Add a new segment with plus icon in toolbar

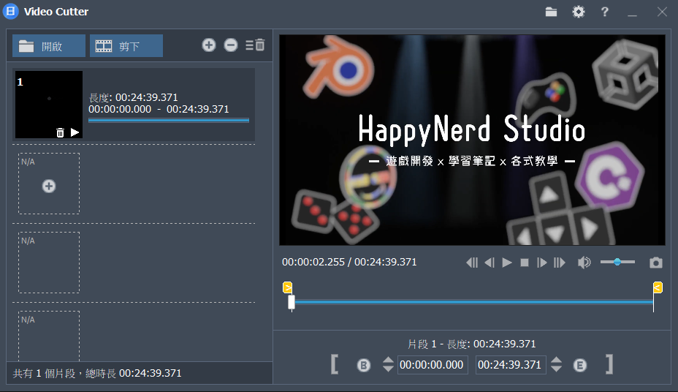coord(209,45)
